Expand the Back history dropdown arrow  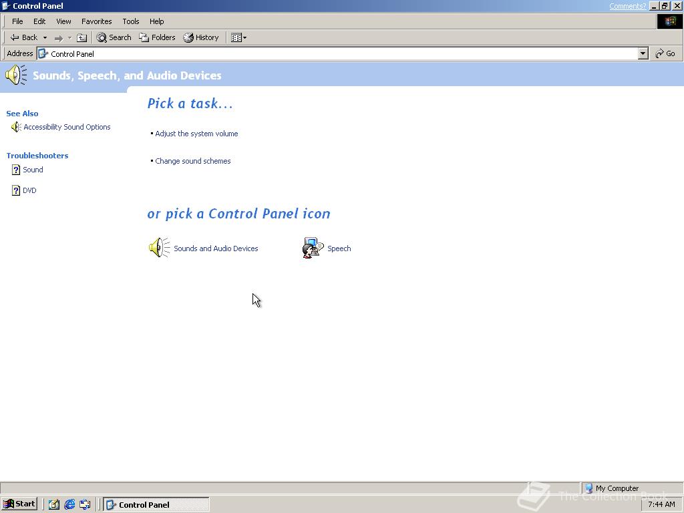pyautogui.click(x=45, y=38)
